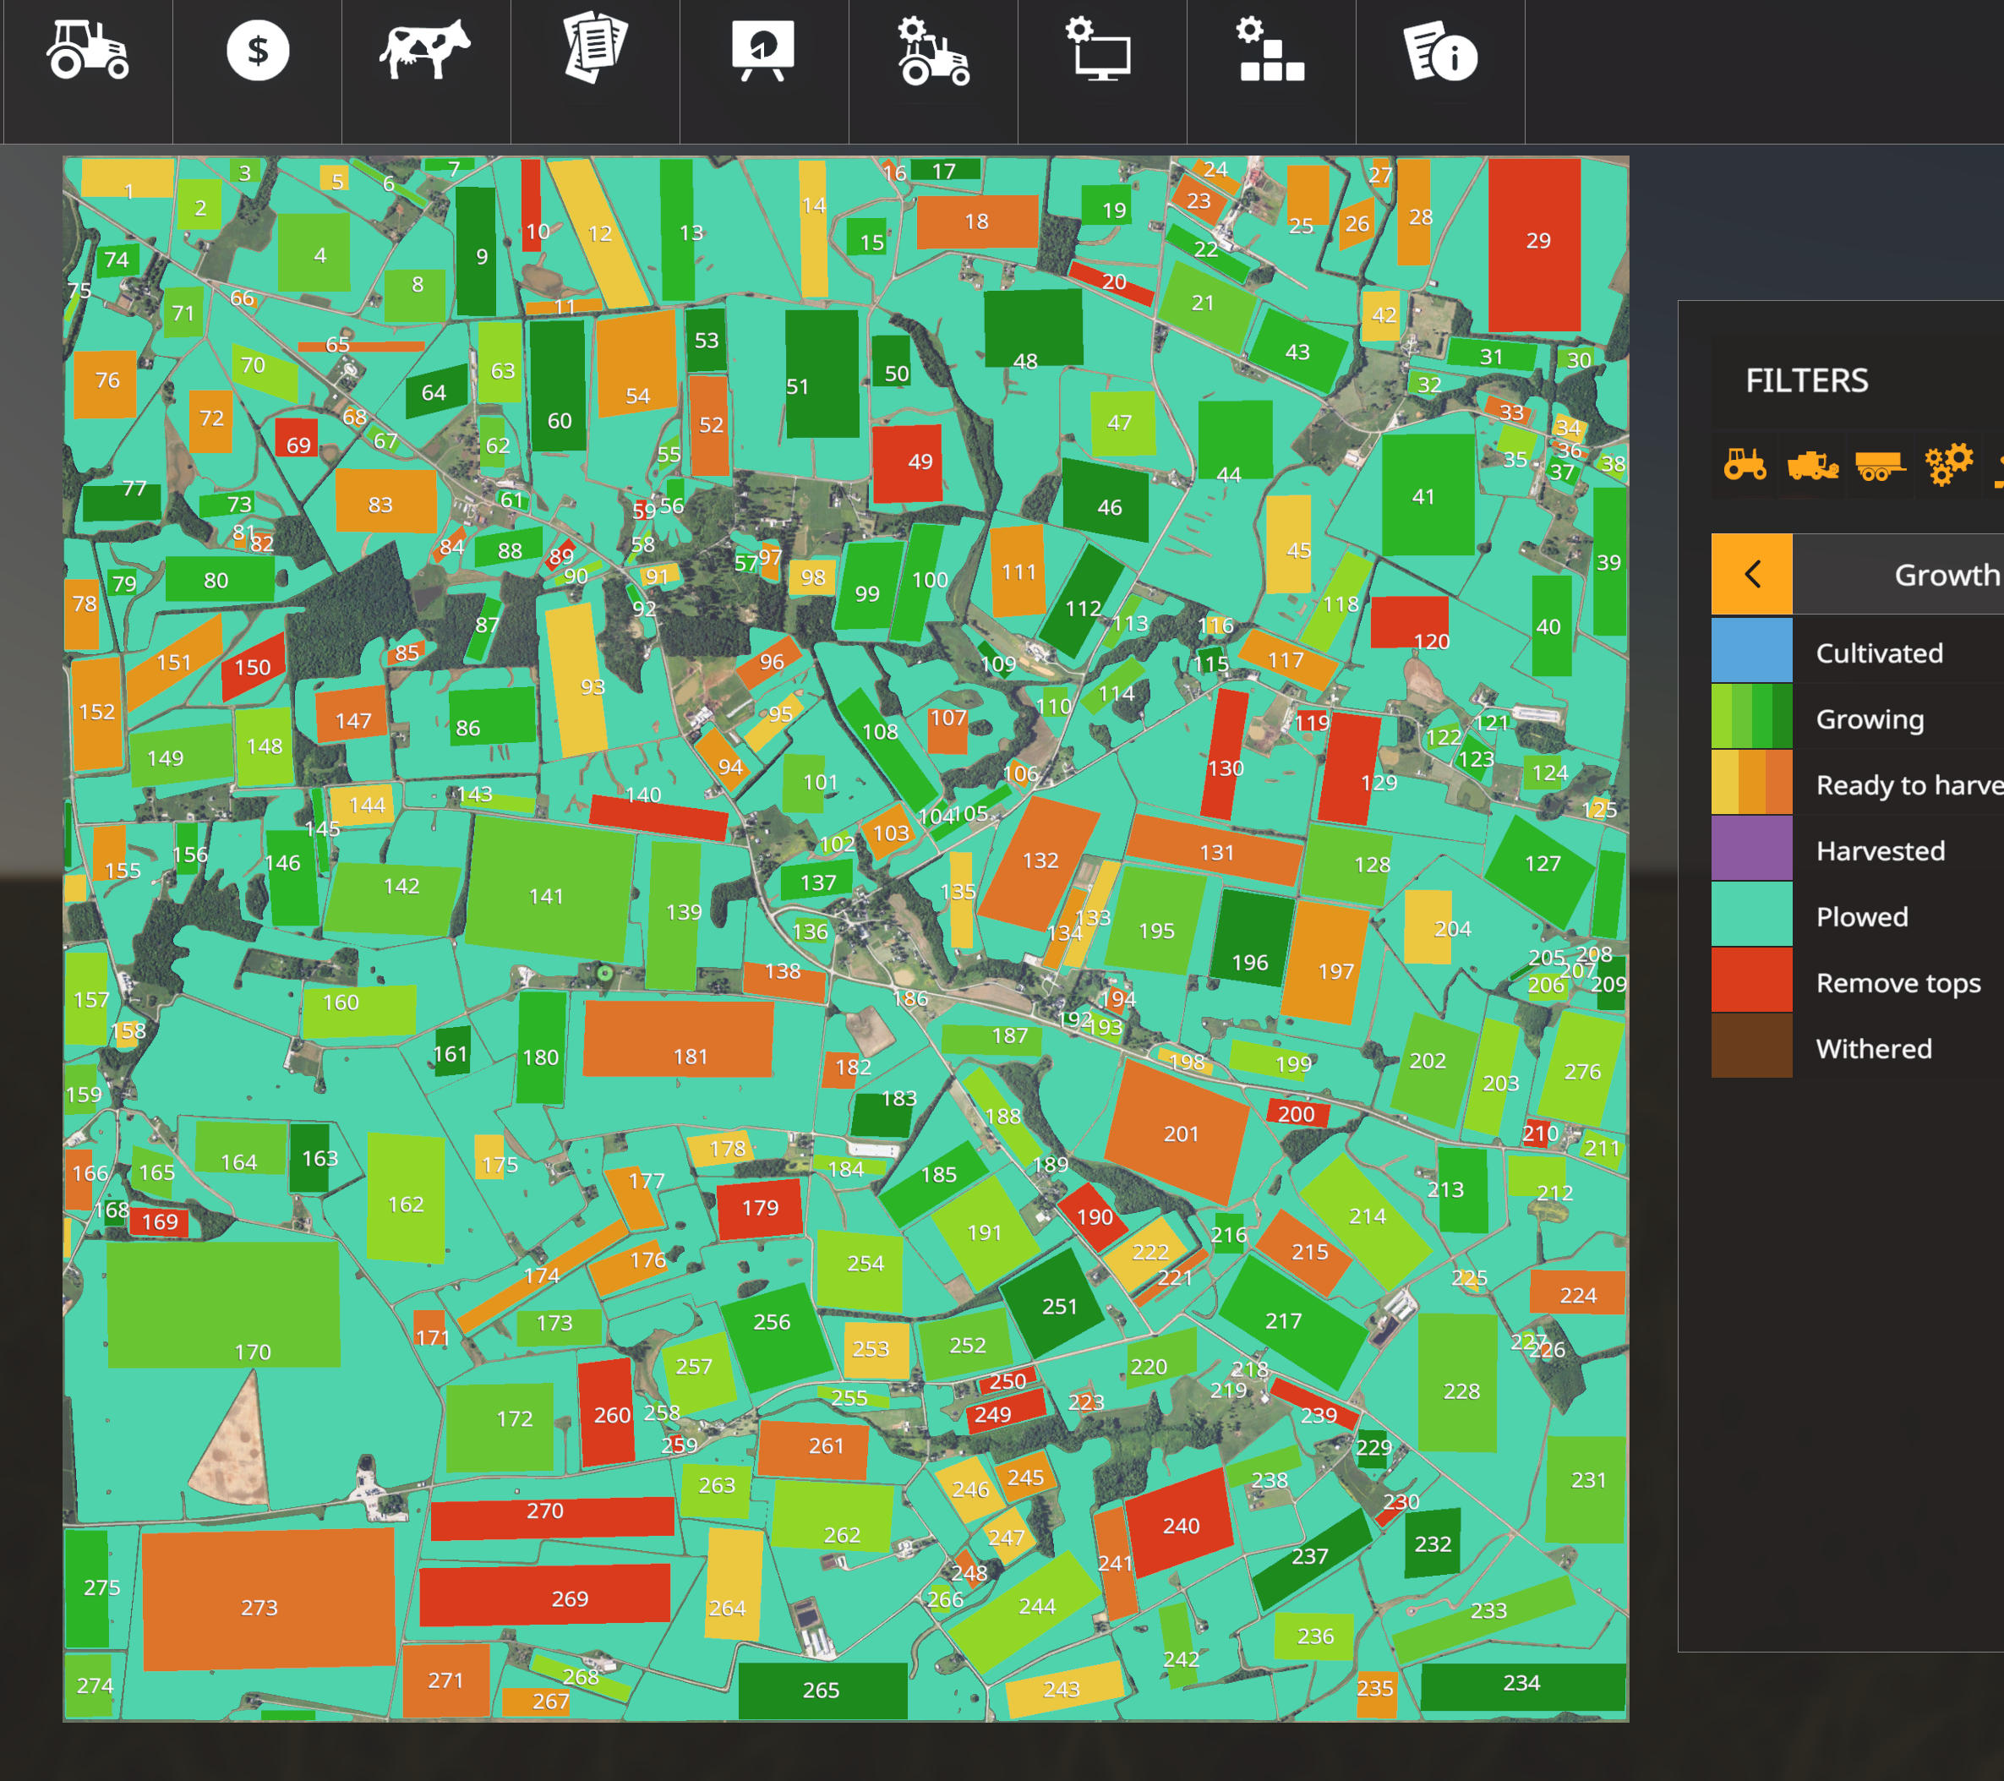
Task: Select field 264 on the map
Action: coord(734,1584)
